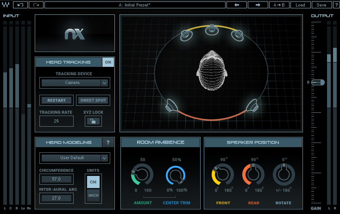Set the Sweet Spot position
This screenshot has width=340, height=214.
coord(93,100)
